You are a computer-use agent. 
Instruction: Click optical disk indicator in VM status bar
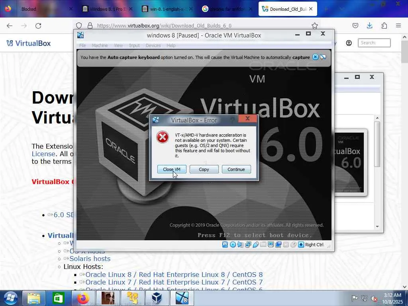(x=233, y=245)
